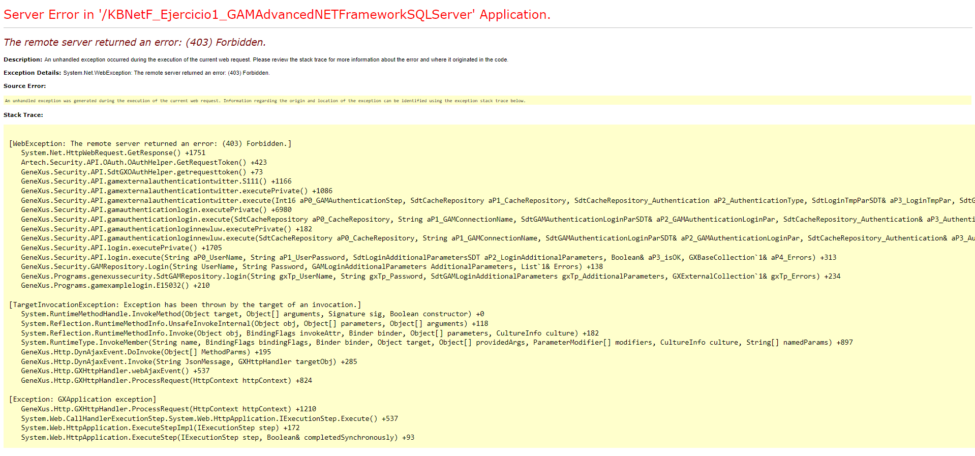
Task: Click the 'Stack Trace:' label
Action: [23, 115]
